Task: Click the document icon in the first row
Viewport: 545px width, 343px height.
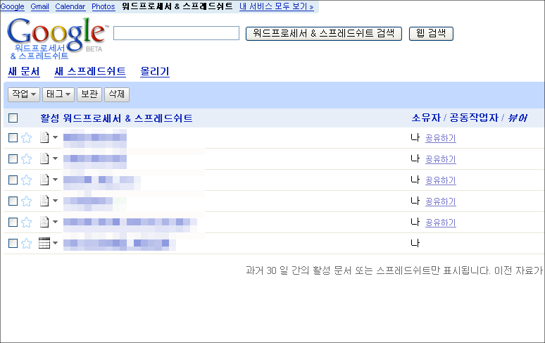Action: [x=44, y=137]
